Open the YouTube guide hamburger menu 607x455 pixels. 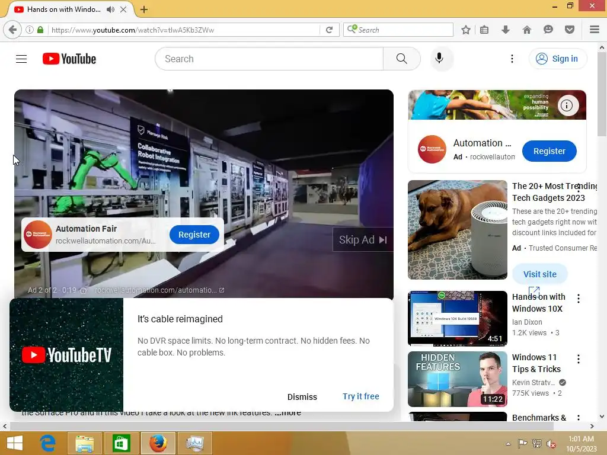pos(21,59)
